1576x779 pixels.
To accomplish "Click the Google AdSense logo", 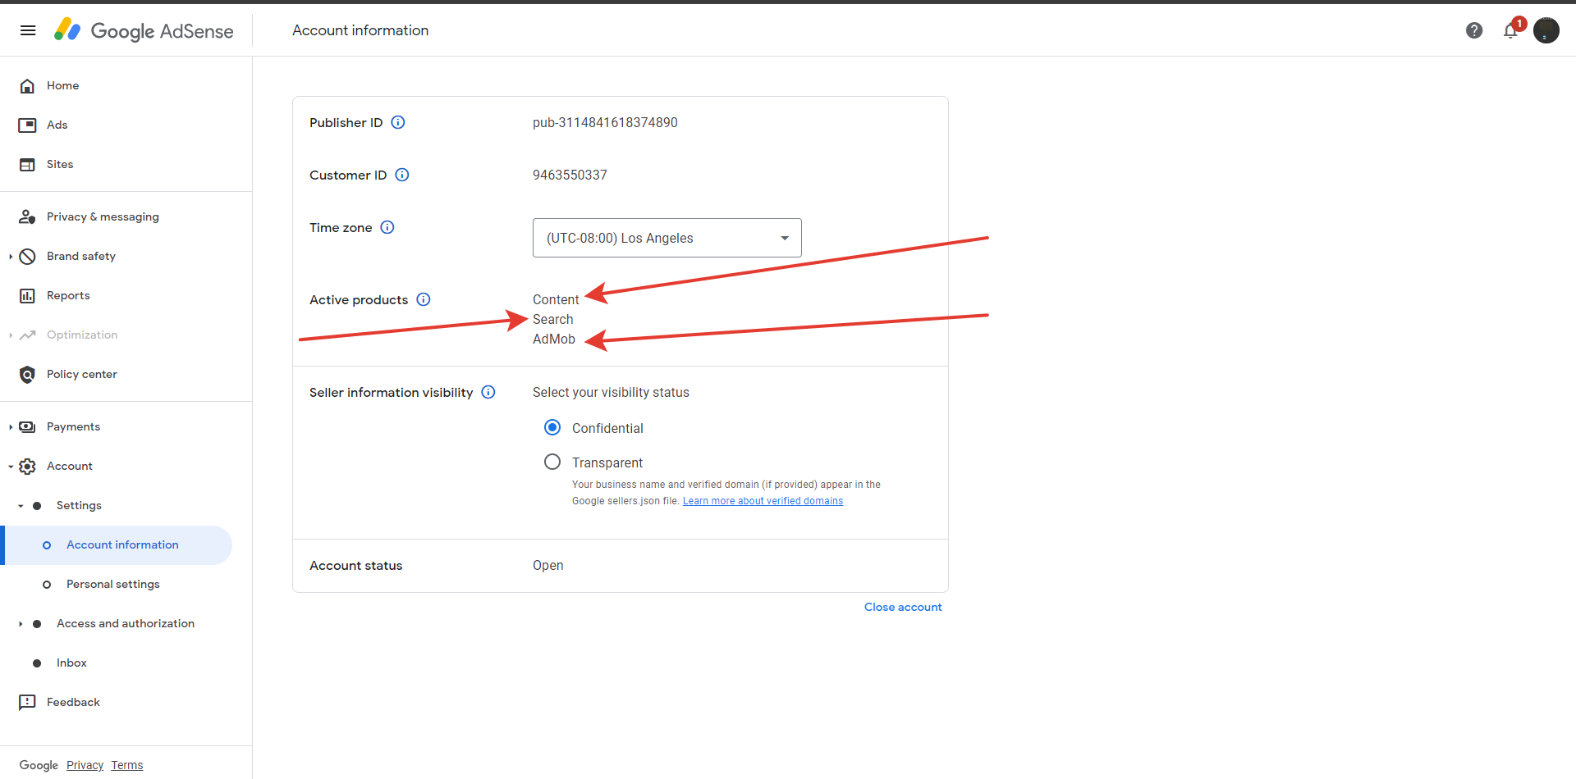I will [x=144, y=30].
